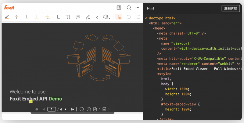This screenshot has height=123, width=244.
Task: Click the "<!doctype html>" code line
Action: click(x=160, y=18)
